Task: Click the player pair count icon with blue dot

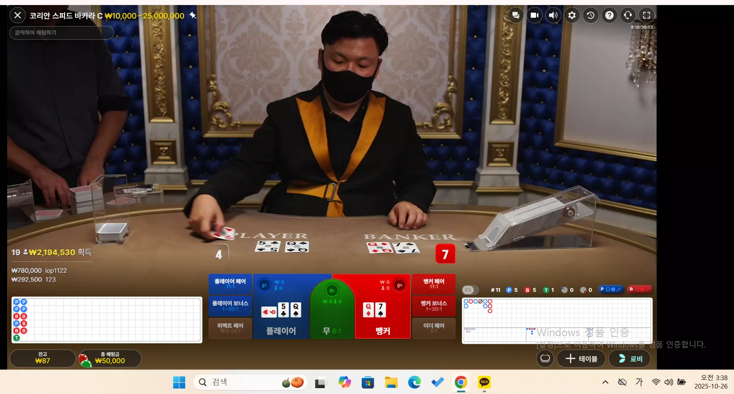Action: click(x=564, y=290)
